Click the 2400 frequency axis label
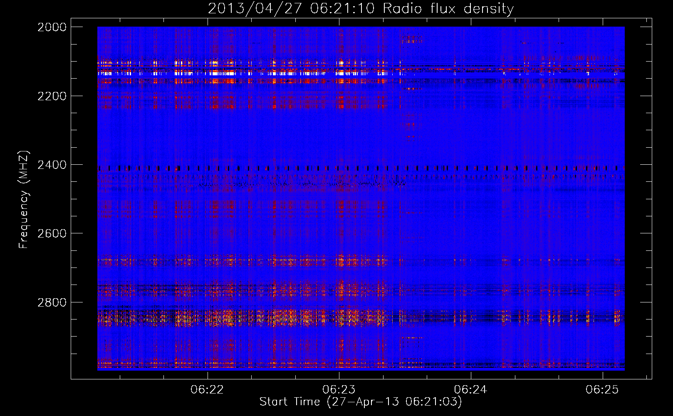 (52, 165)
